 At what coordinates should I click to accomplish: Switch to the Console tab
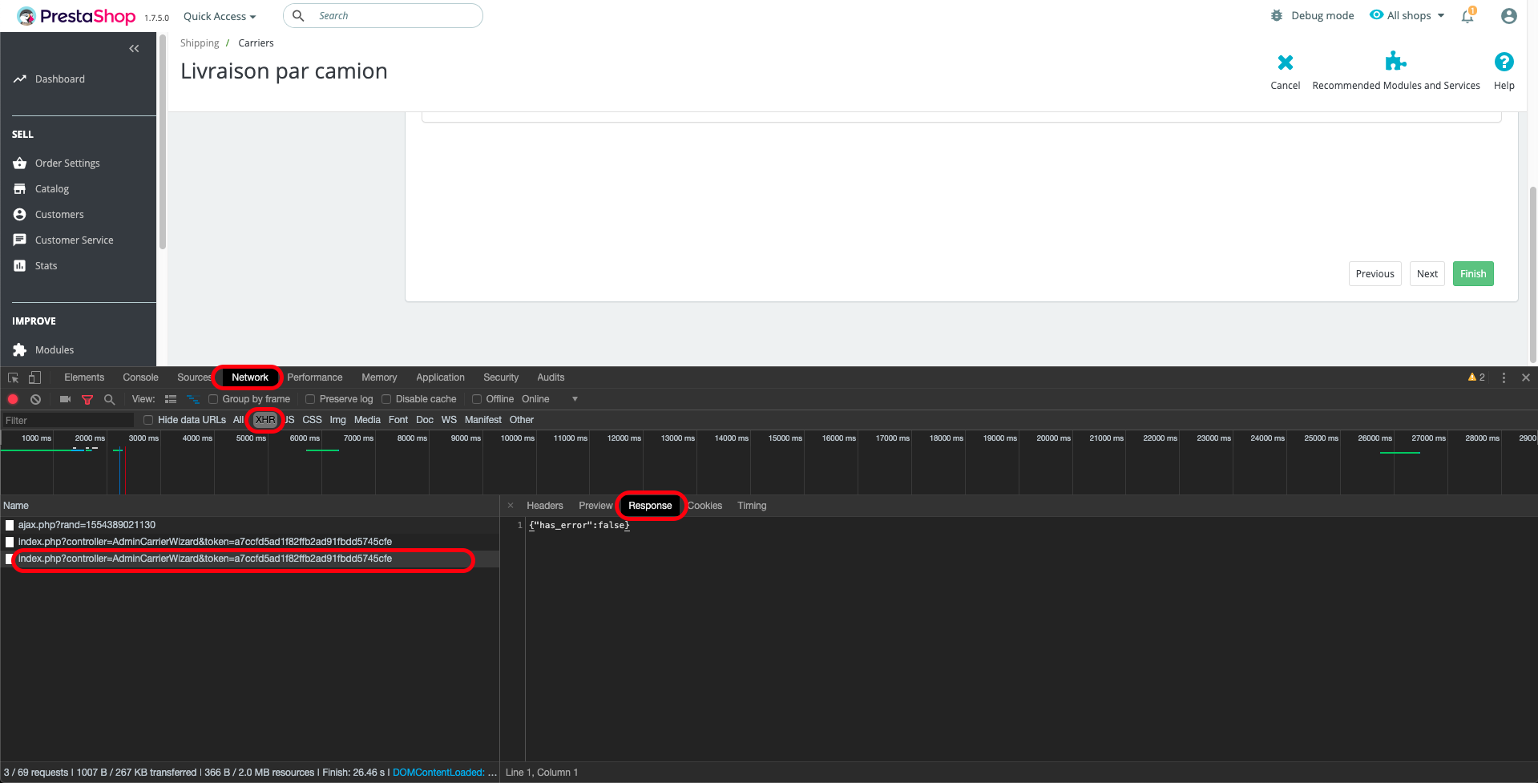click(x=140, y=377)
